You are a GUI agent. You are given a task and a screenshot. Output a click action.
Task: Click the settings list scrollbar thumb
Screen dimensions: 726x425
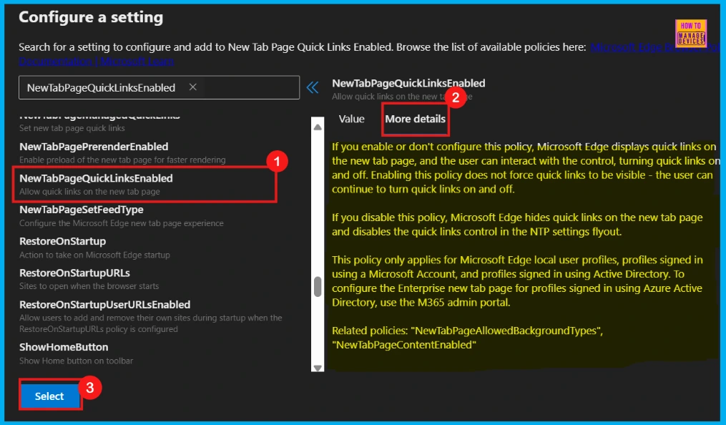click(x=318, y=287)
